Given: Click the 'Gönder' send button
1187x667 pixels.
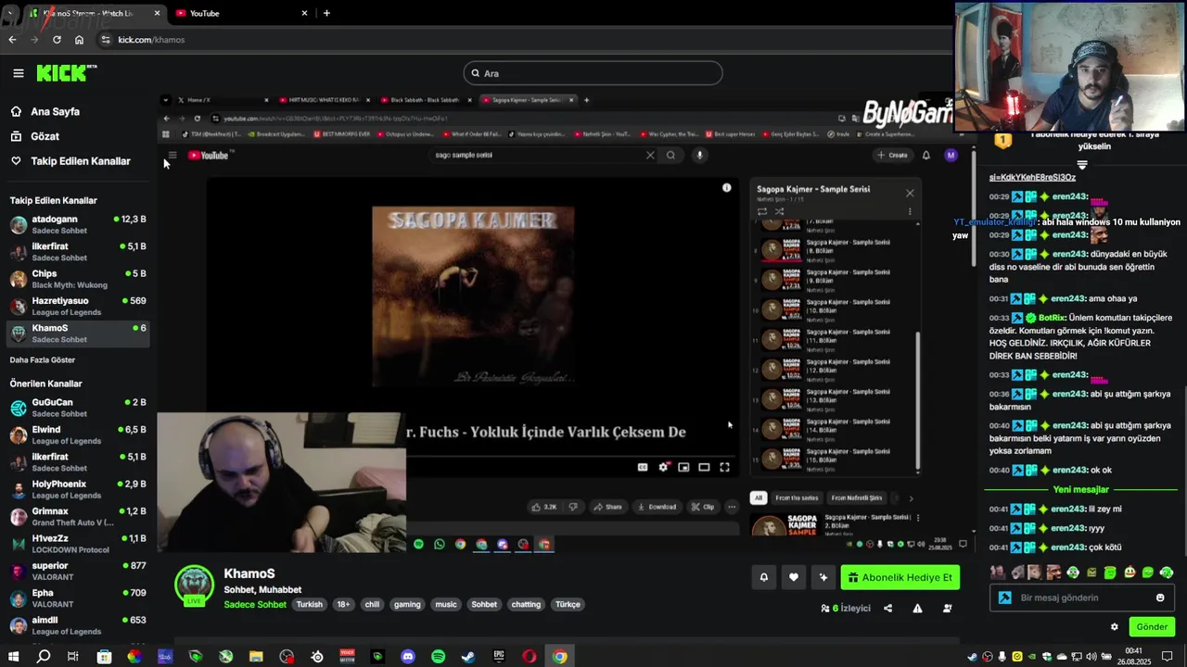Looking at the screenshot, I should pos(1152,627).
